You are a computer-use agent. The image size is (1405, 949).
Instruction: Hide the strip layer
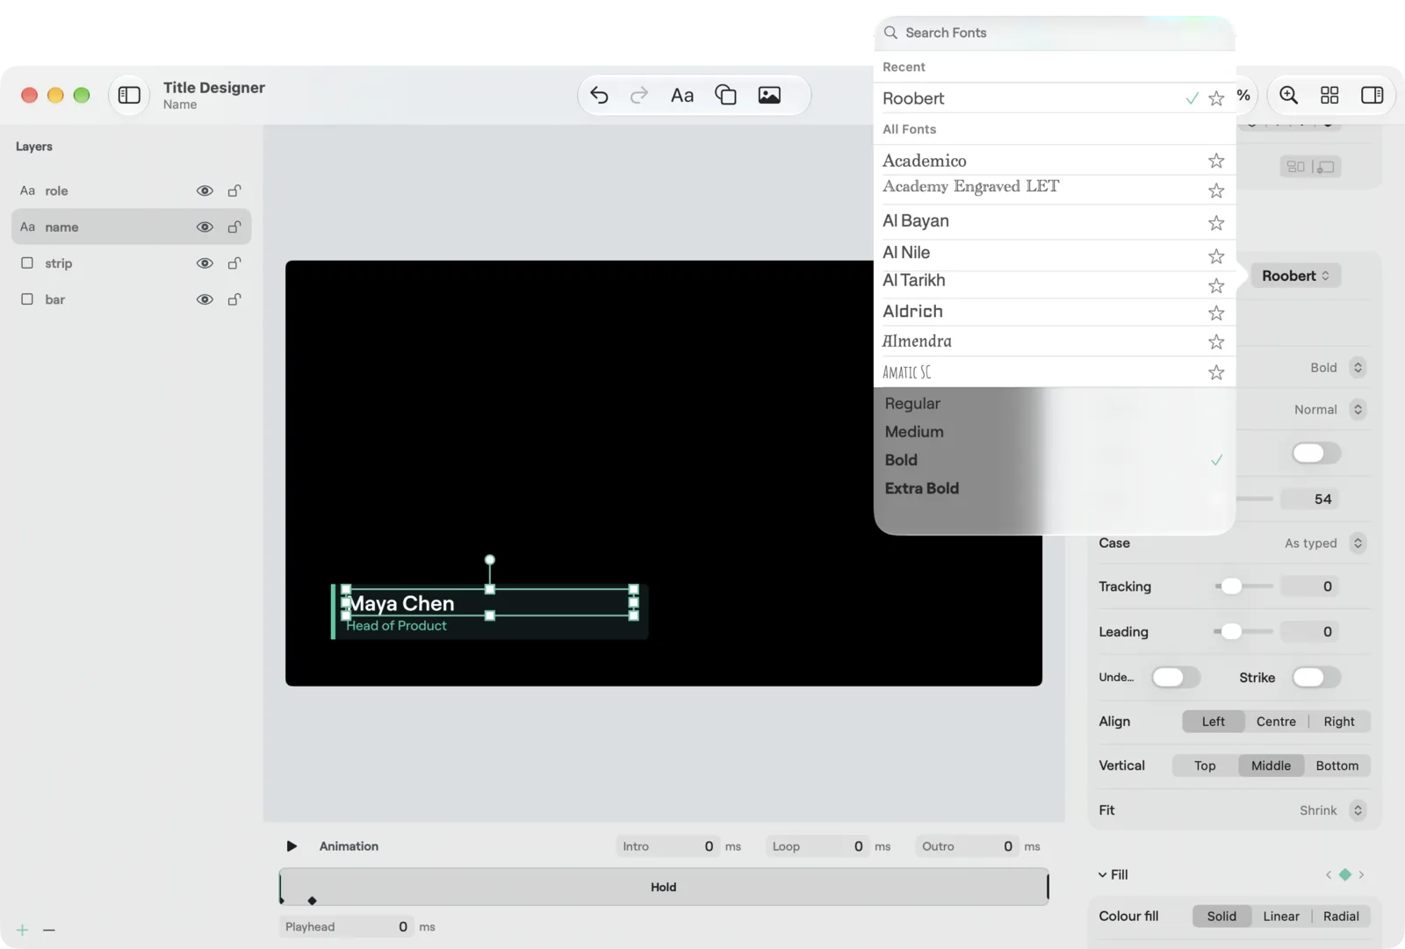(x=205, y=263)
